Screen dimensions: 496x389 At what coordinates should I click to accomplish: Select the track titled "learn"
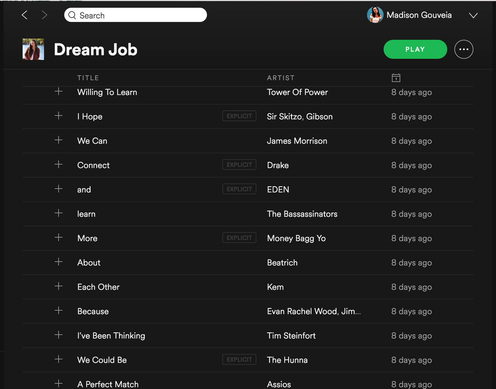[x=86, y=214]
